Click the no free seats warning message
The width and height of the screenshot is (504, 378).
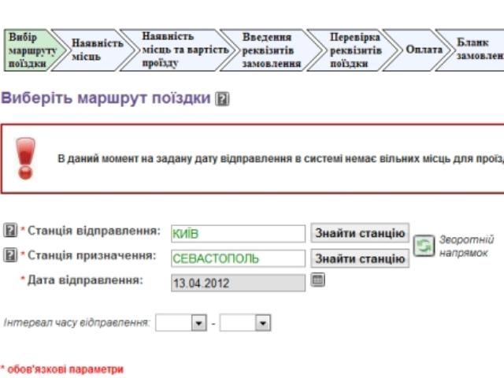pos(280,159)
